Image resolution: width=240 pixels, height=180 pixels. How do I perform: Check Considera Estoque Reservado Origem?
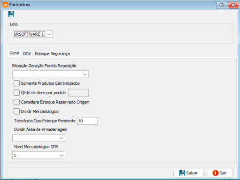tap(16, 102)
